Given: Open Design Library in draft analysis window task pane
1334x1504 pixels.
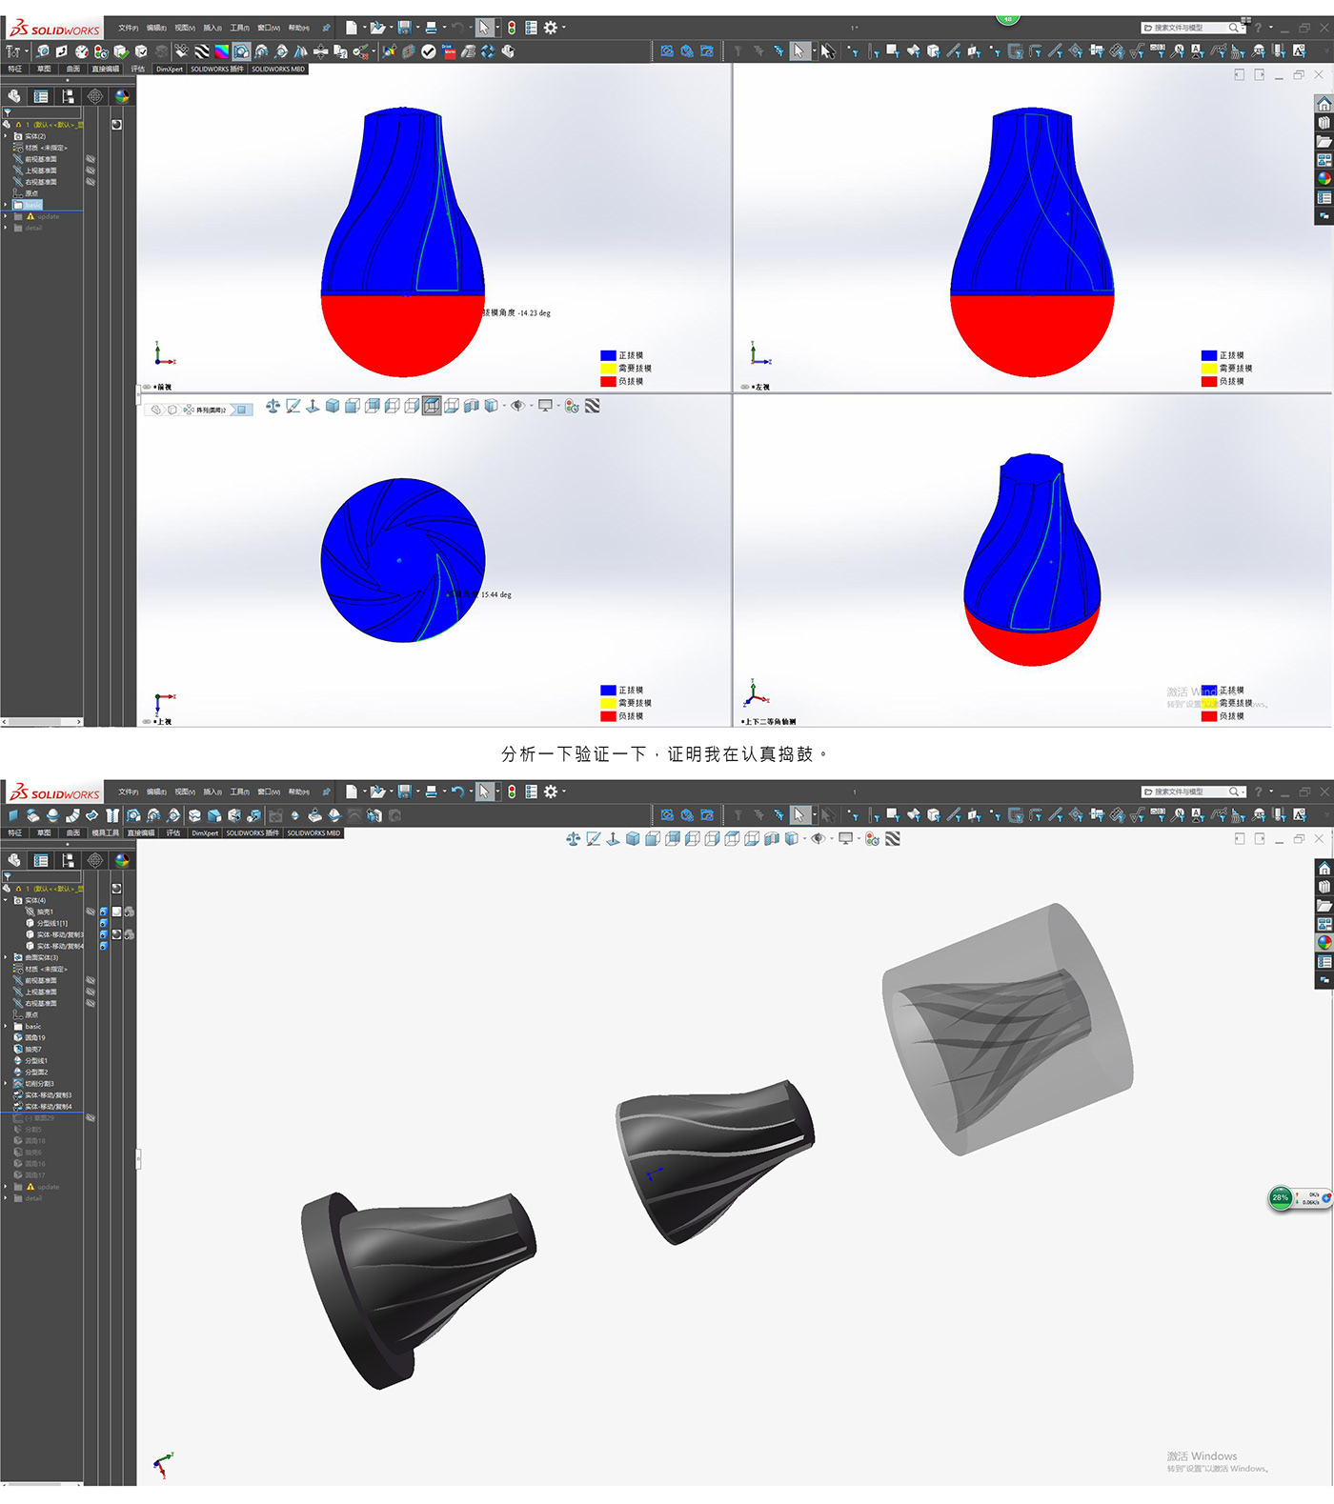Looking at the screenshot, I should tap(1324, 123).
